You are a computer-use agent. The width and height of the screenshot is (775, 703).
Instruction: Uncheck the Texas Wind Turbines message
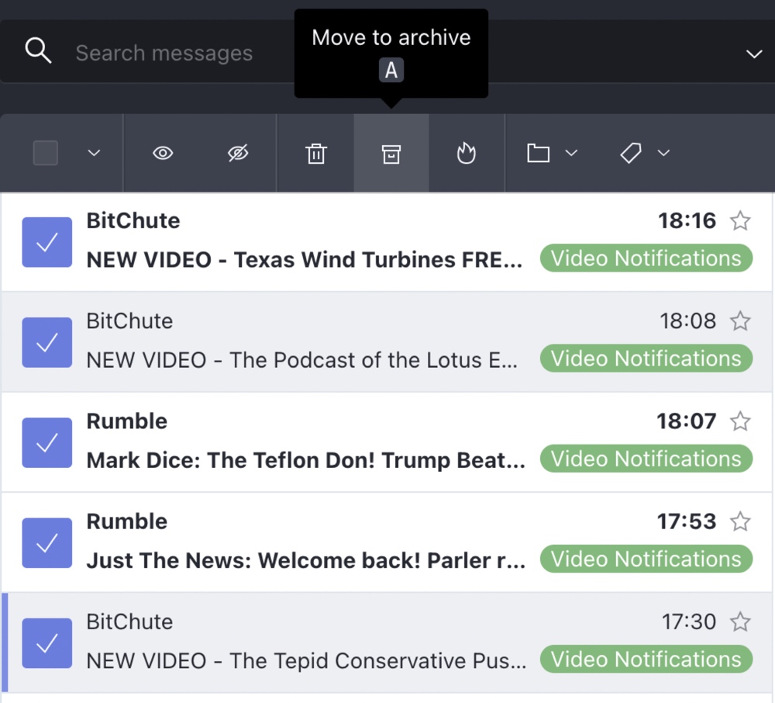pyautogui.click(x=47, y=242)
